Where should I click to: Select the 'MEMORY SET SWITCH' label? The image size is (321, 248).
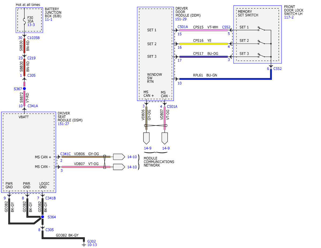point(248,13)
